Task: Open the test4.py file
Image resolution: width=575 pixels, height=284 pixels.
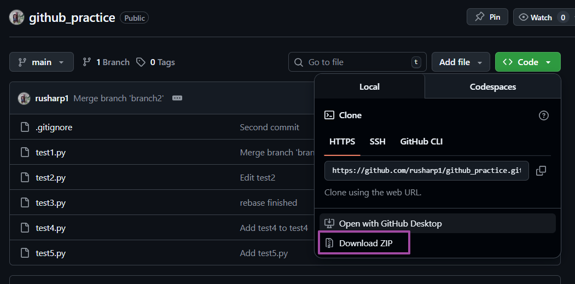Action: pyautogui.click(x=50, y=228)
